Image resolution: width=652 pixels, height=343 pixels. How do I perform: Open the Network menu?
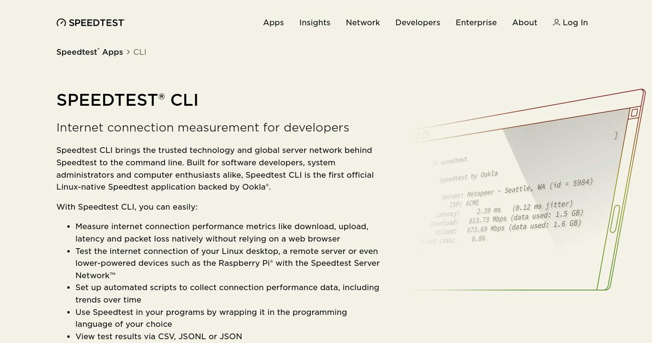coord(363,22)
